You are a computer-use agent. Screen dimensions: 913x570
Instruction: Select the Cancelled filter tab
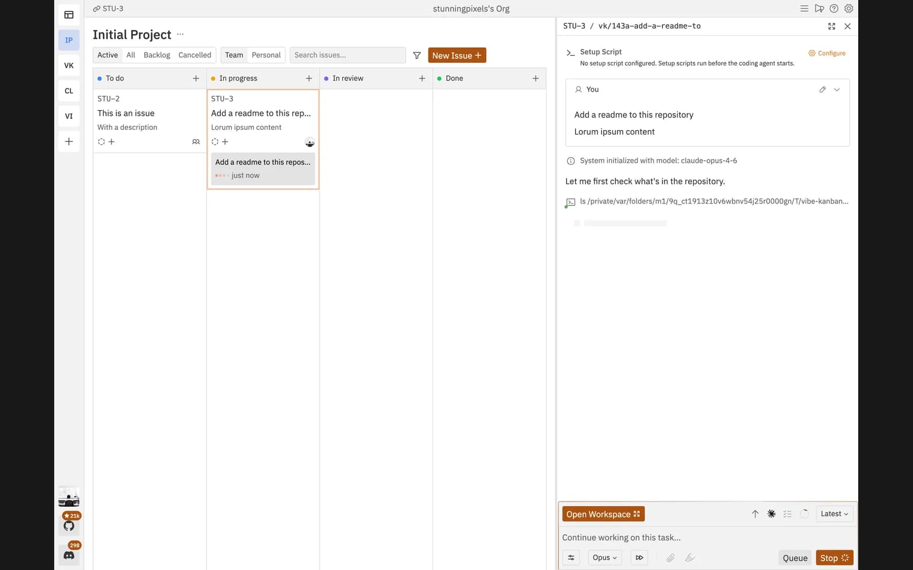click(195, 55)
